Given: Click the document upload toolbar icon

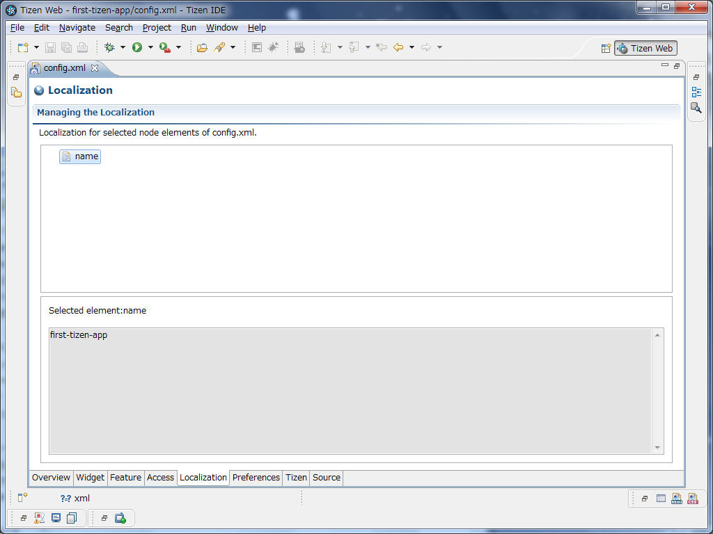Looking at the screenshot, I should 299,47.
